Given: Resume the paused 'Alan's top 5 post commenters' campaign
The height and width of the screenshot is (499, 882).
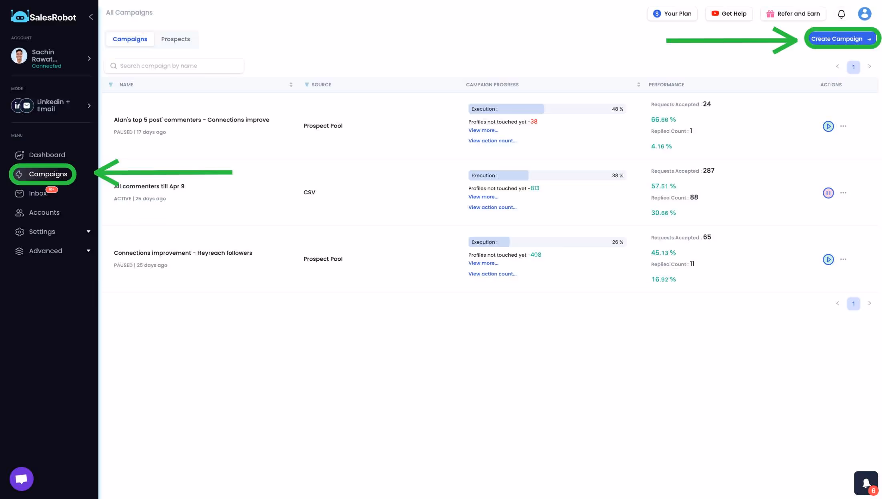Looking at the screenshot, I should coord(828,126).
